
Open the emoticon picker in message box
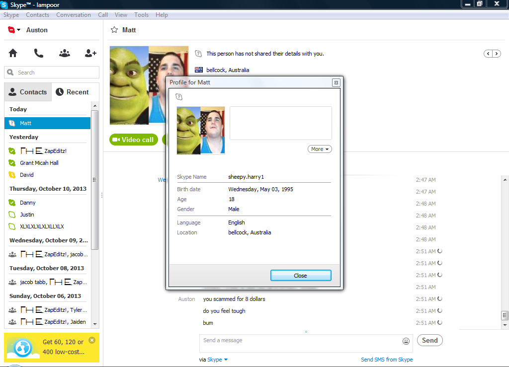[406, 341]
